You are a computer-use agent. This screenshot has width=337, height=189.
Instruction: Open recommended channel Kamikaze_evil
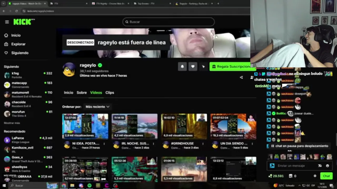click(28, 149)
